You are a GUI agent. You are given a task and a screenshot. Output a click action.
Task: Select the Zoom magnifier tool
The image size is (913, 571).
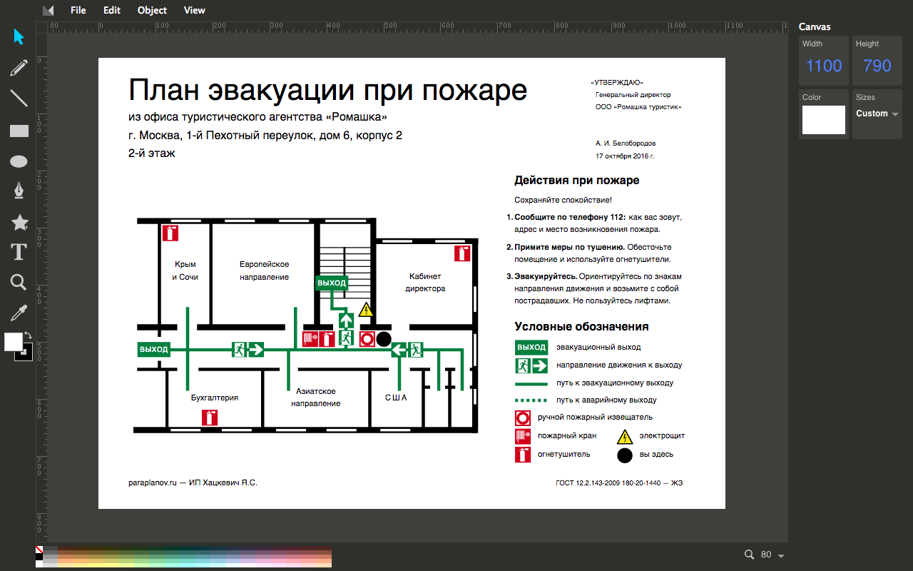(x=19, y=283)
